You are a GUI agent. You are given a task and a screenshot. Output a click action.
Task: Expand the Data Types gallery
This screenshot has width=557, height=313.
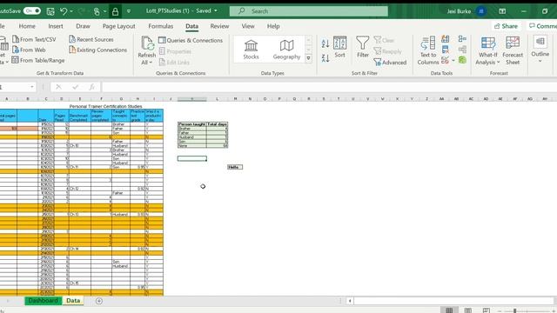[x=308, y=58]
